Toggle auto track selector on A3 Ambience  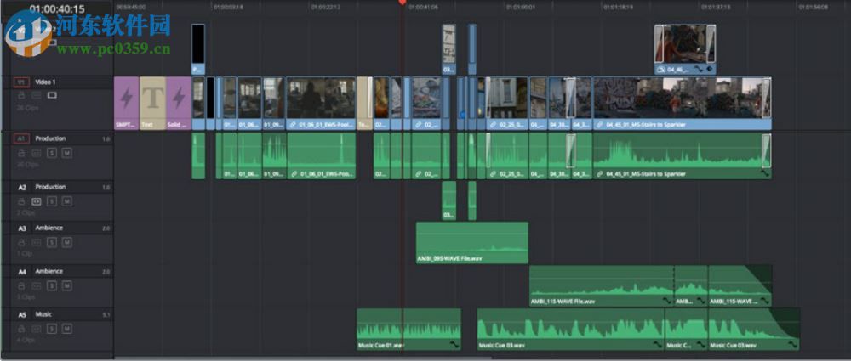(x=37, y=243)
